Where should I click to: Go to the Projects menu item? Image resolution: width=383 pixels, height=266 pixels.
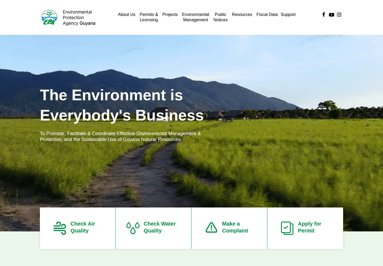(170, 14)
